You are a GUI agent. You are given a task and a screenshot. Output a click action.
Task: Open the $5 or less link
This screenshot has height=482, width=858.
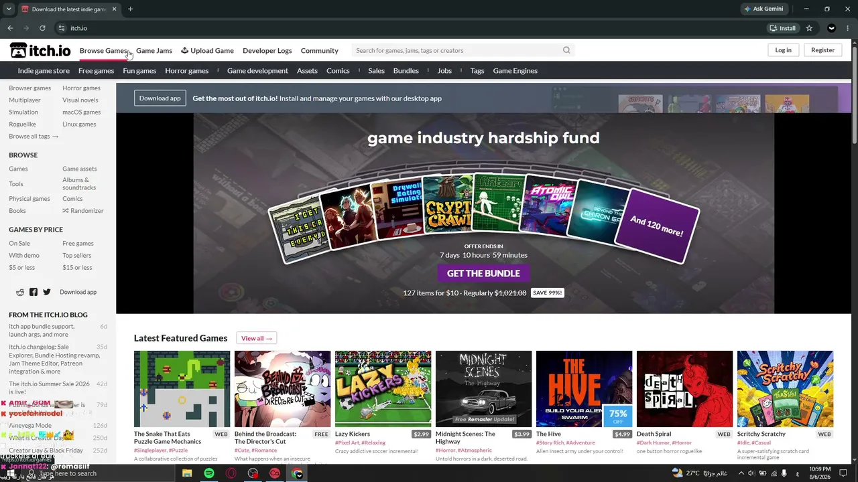click(21, 267)
